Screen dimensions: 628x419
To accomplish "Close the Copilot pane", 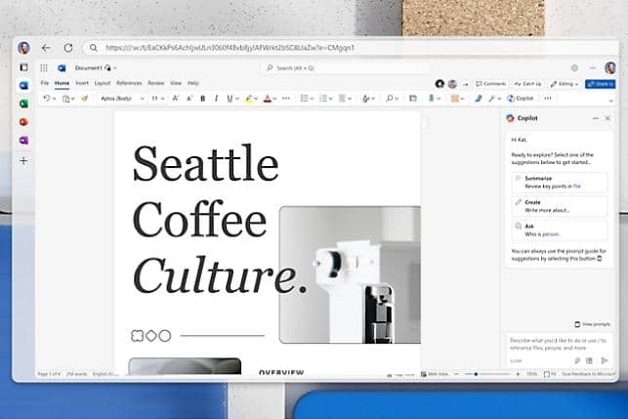I will (607, 118).
